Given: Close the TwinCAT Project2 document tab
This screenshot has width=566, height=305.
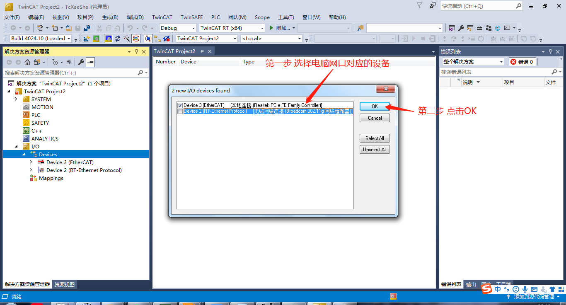Looking at the screenshot, I should [210, 51].
